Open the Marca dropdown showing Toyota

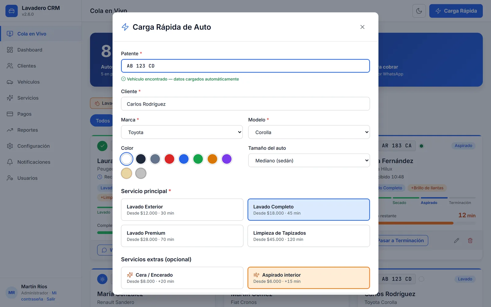tap(182, 132)
